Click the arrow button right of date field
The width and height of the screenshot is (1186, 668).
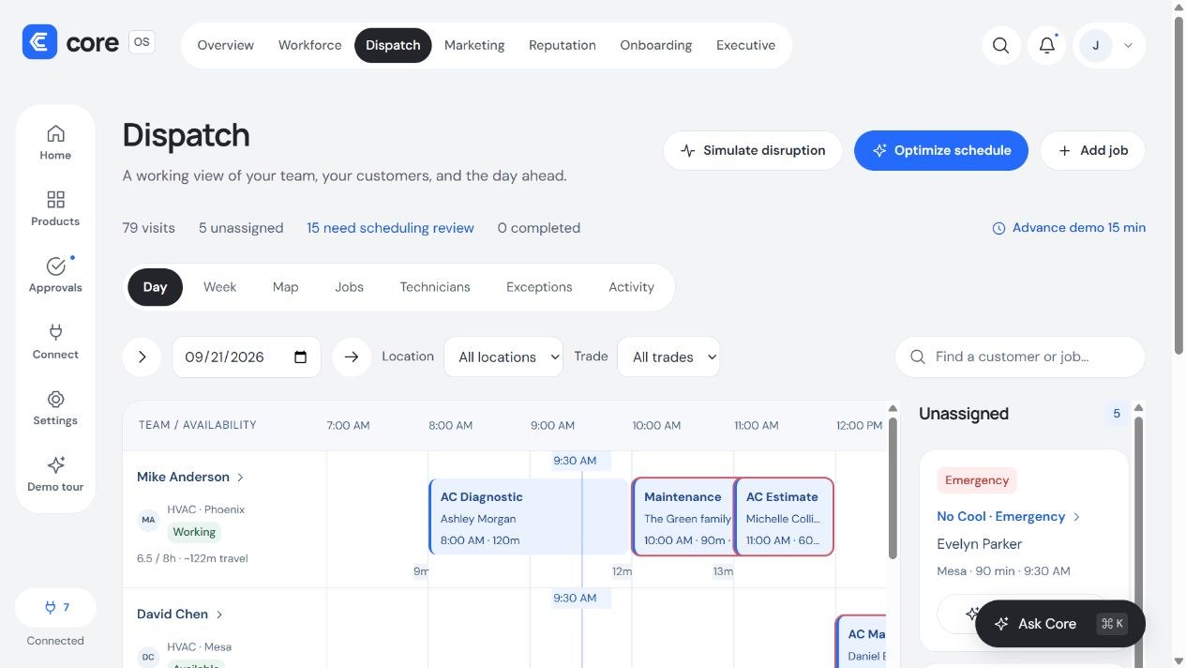(x=352, y=357)
